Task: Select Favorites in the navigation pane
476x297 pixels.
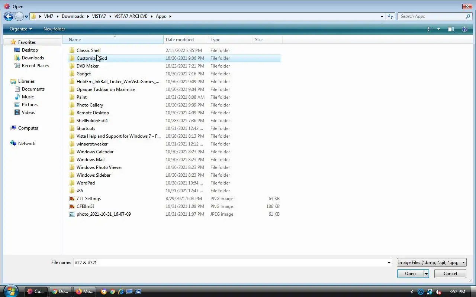Action: click(27, 42)
